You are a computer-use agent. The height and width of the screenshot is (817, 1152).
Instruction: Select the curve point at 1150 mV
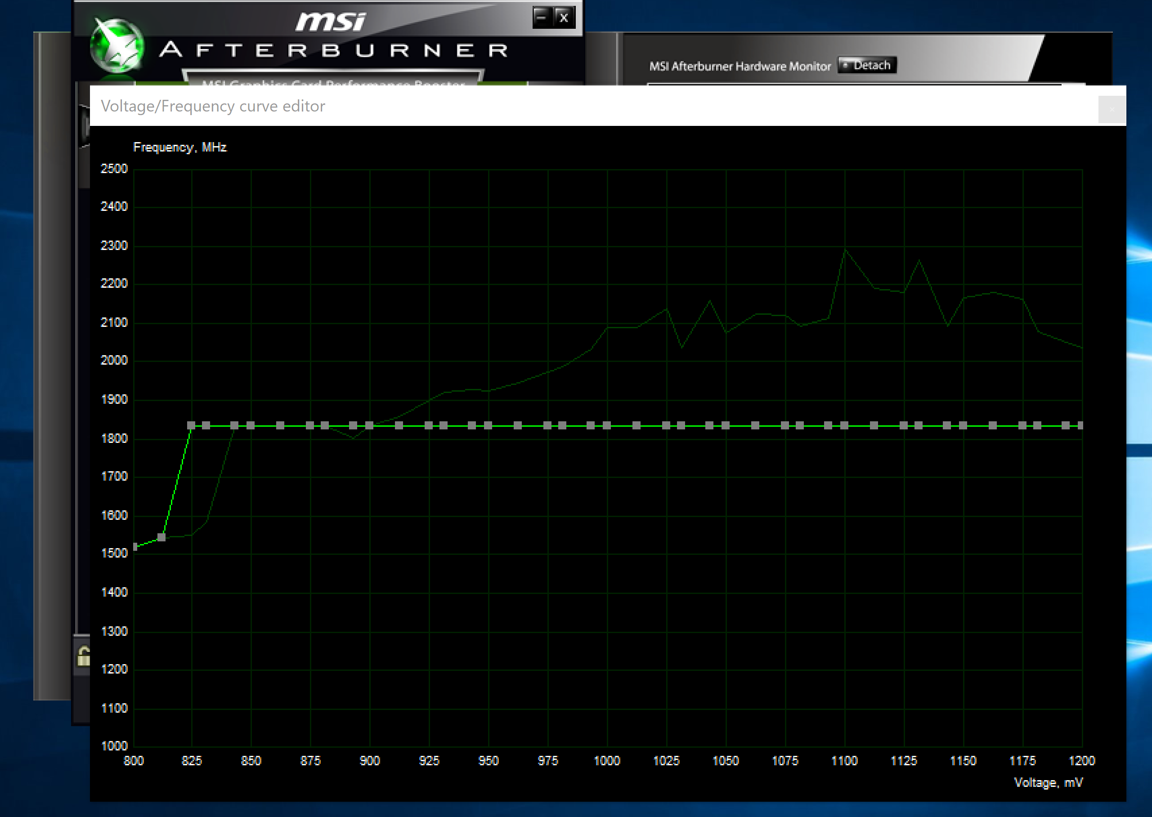(963, 426)
